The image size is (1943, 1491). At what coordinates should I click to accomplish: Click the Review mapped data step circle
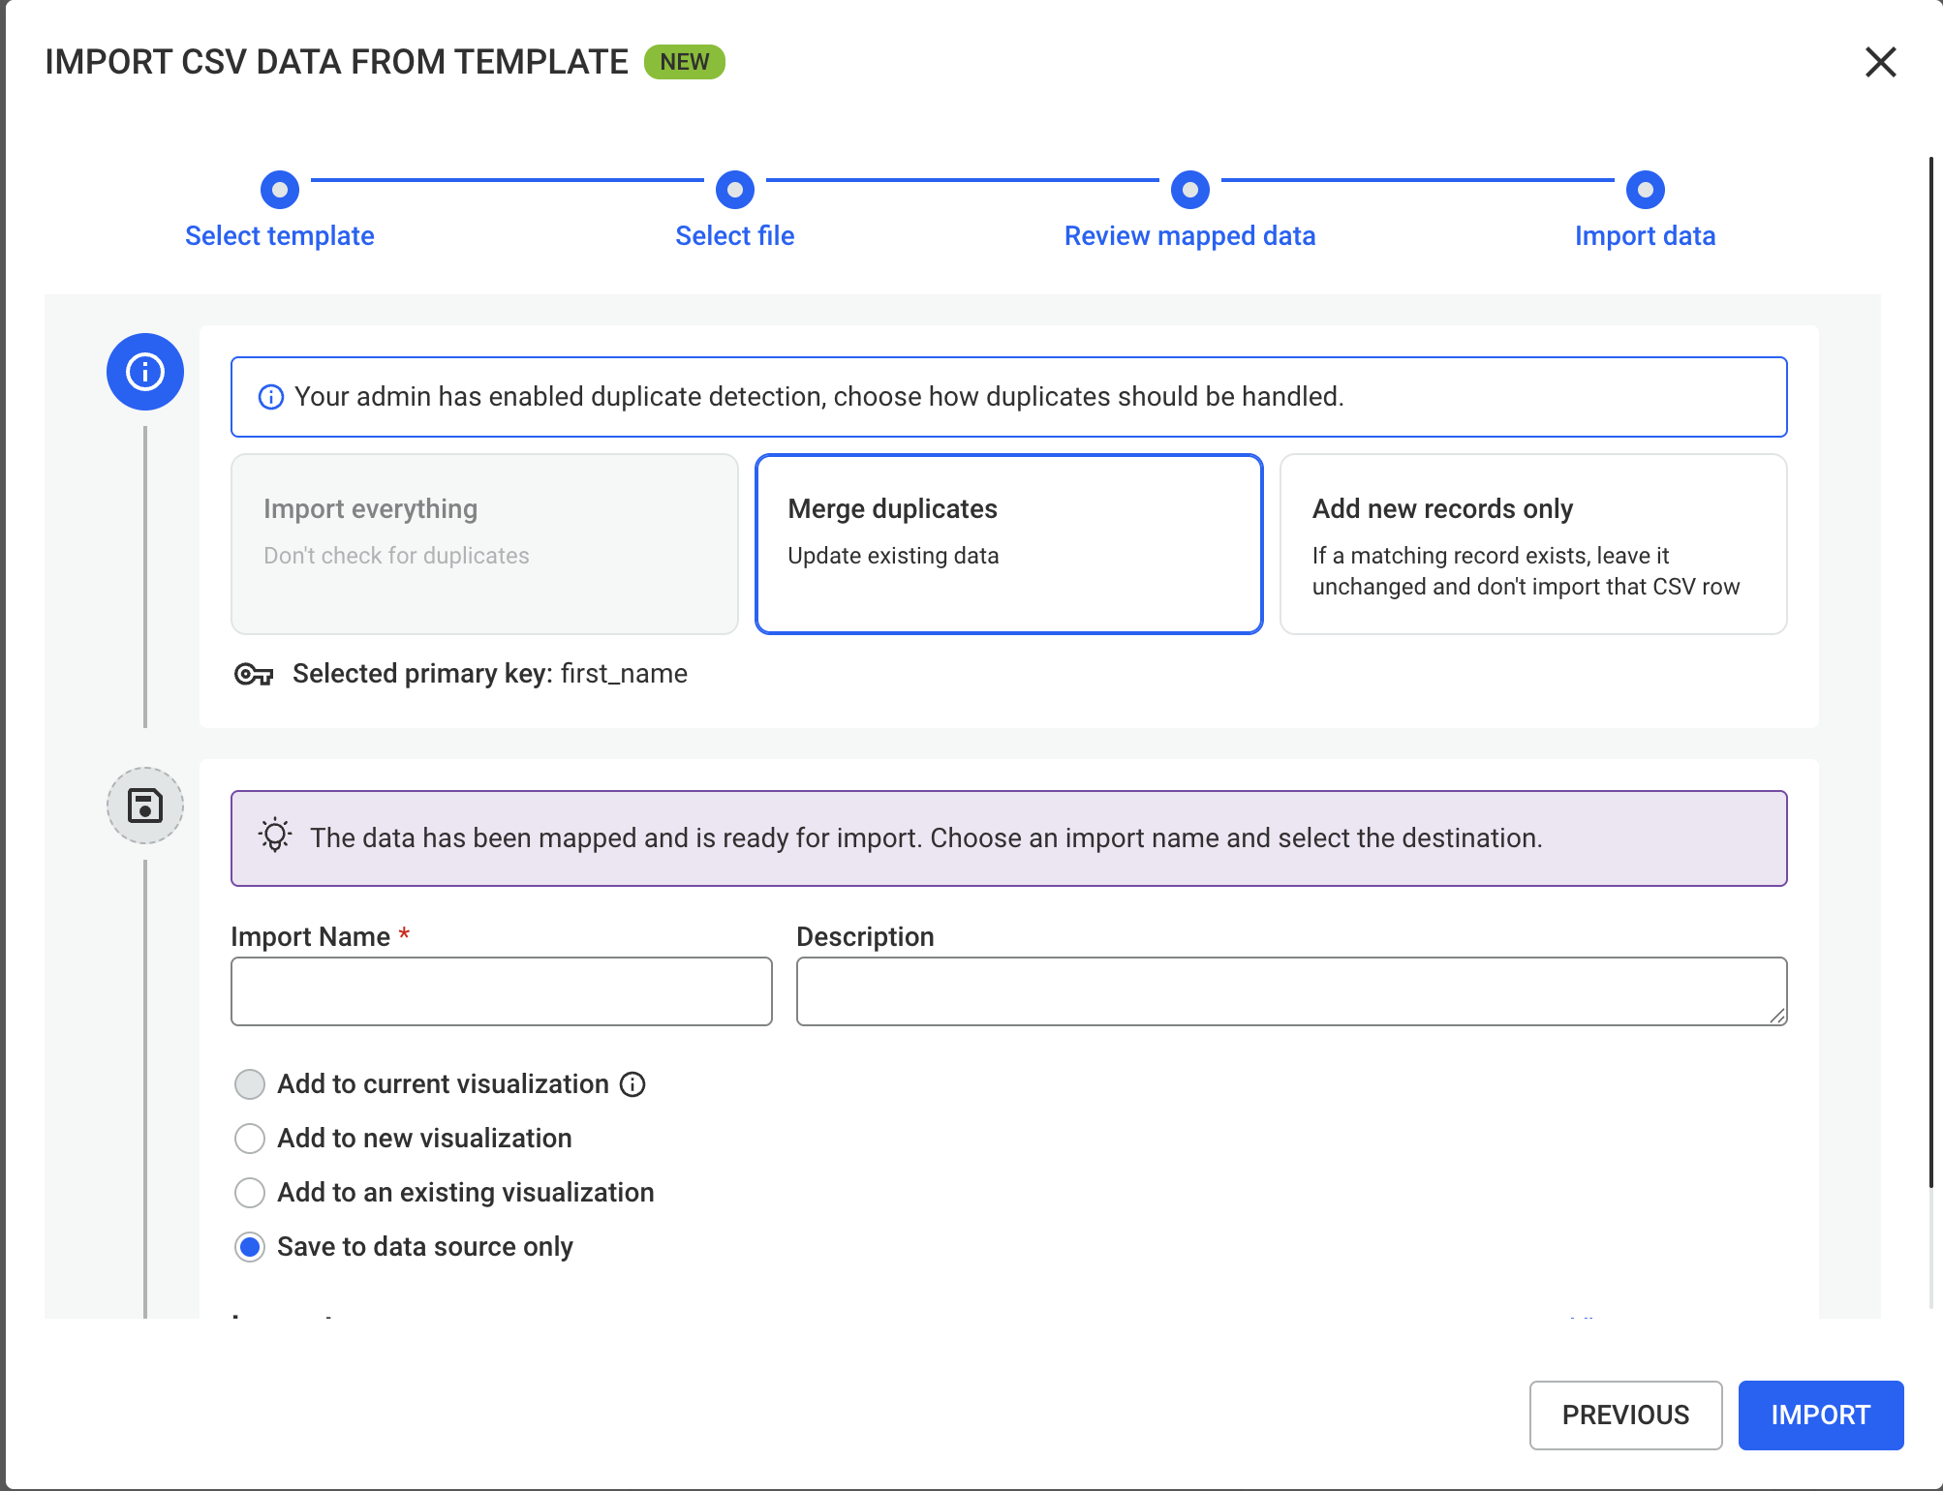(1190, 190)
